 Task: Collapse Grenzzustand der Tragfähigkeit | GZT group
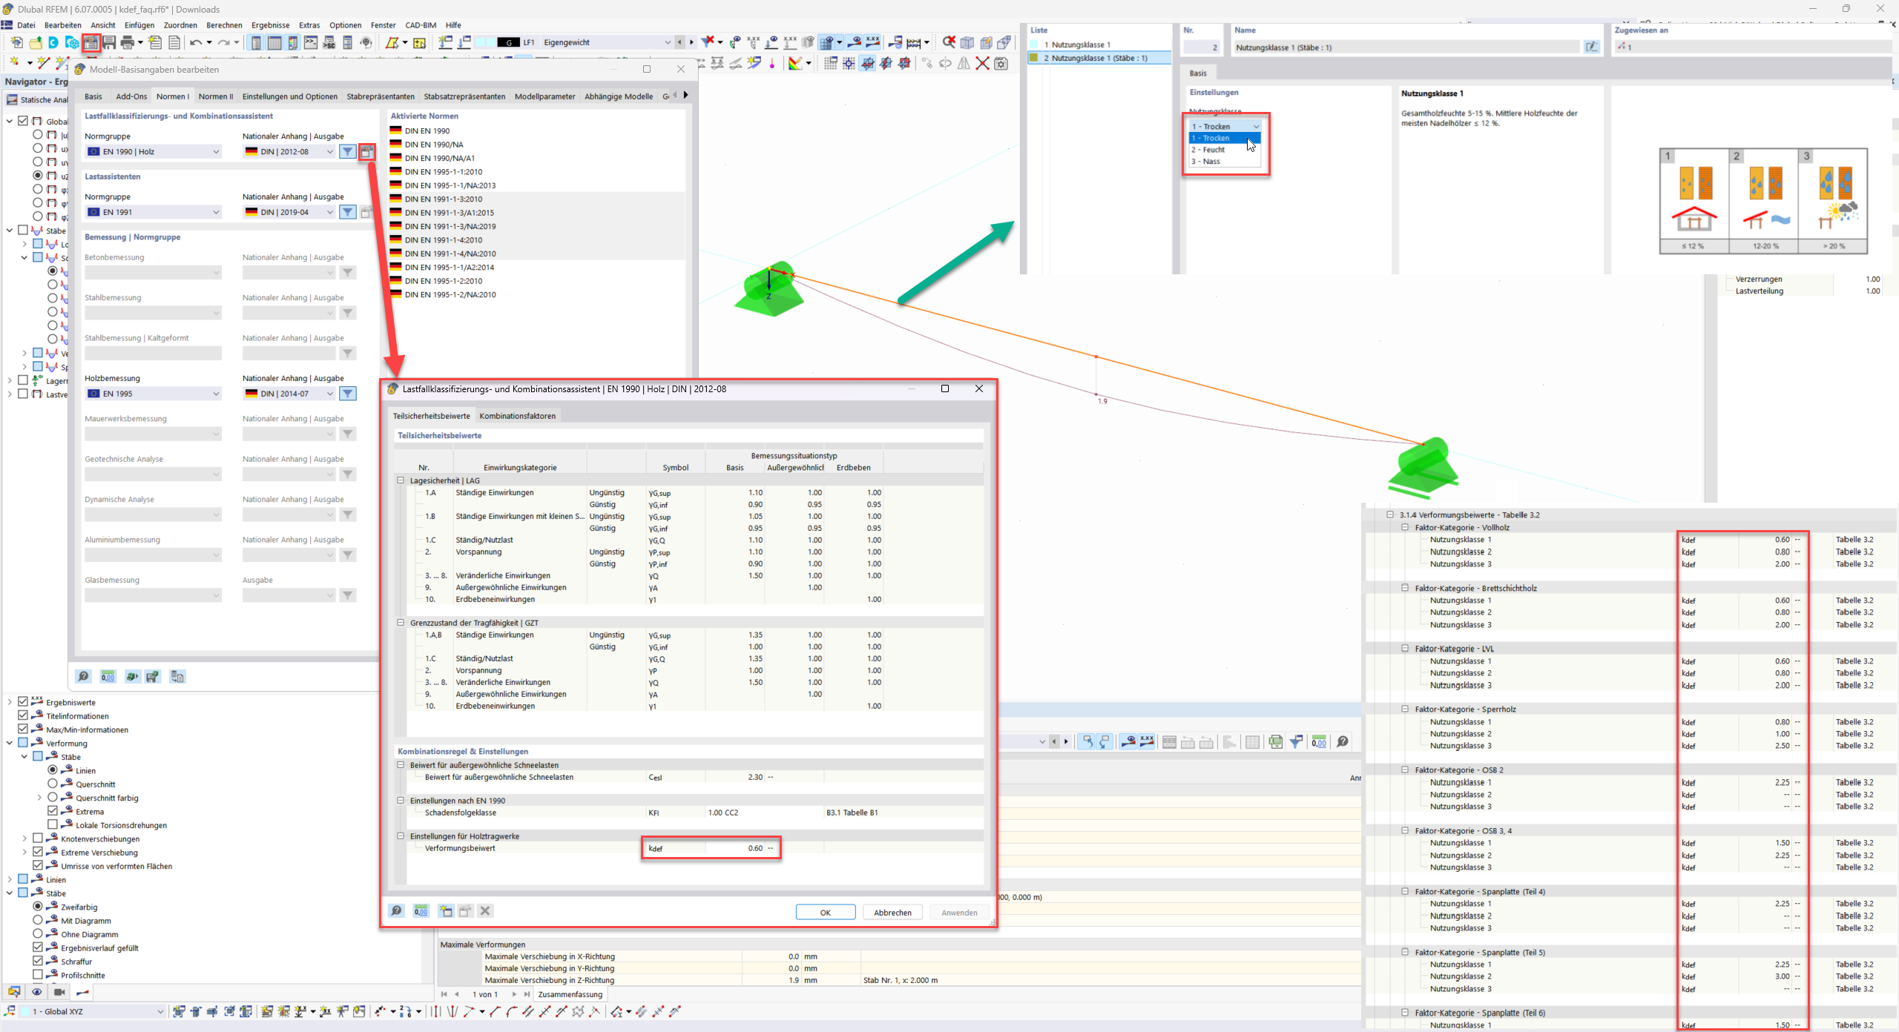pyautogui.click(x=401, y=623)
